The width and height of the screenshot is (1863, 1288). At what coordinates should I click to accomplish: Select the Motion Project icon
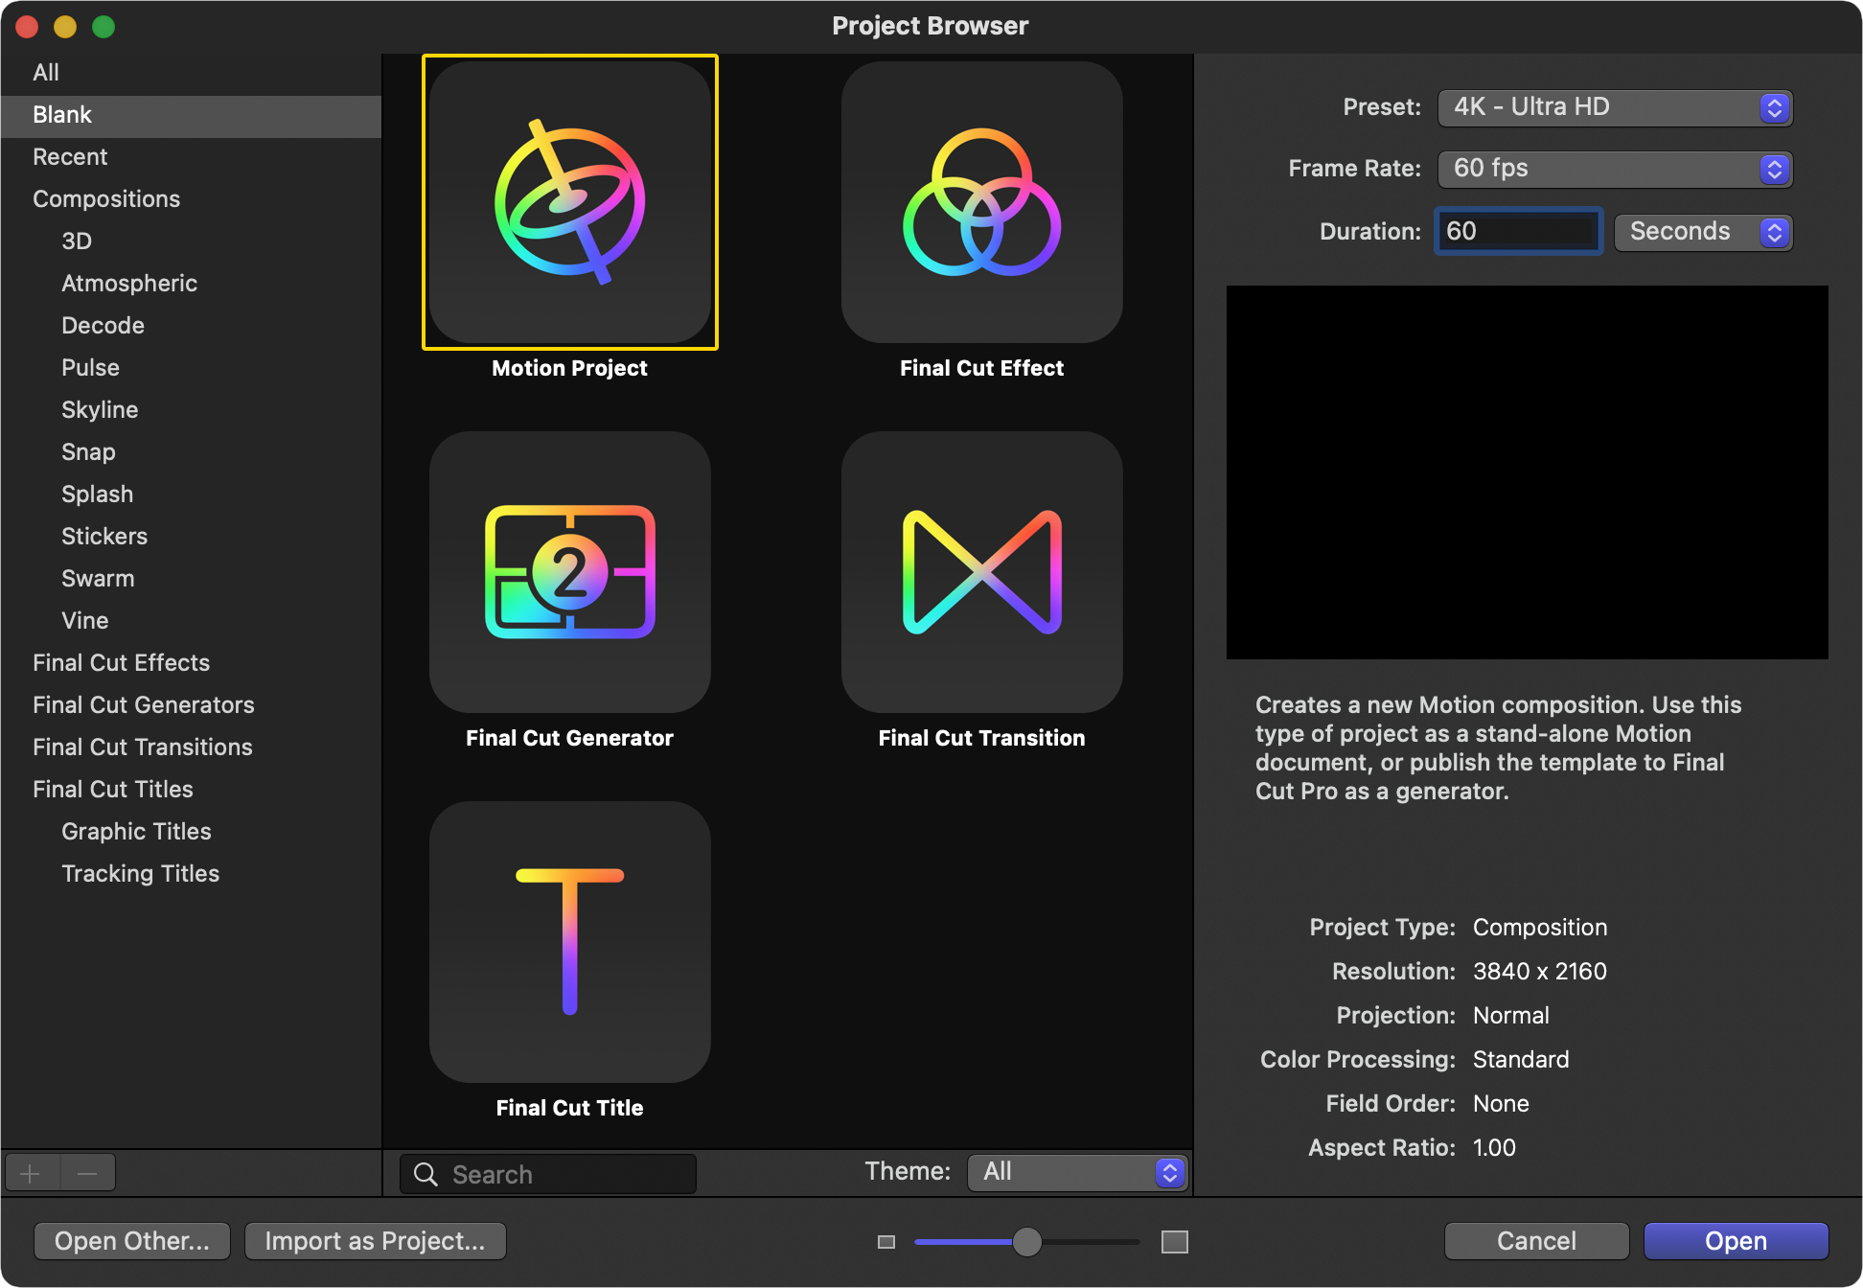point(570,202)
